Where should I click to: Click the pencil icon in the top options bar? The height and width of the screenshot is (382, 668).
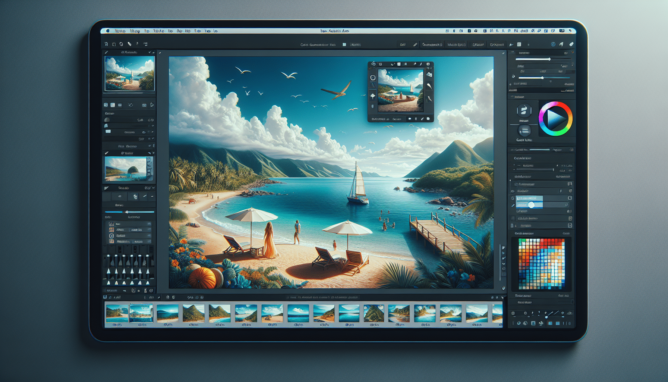pos(415,45)
